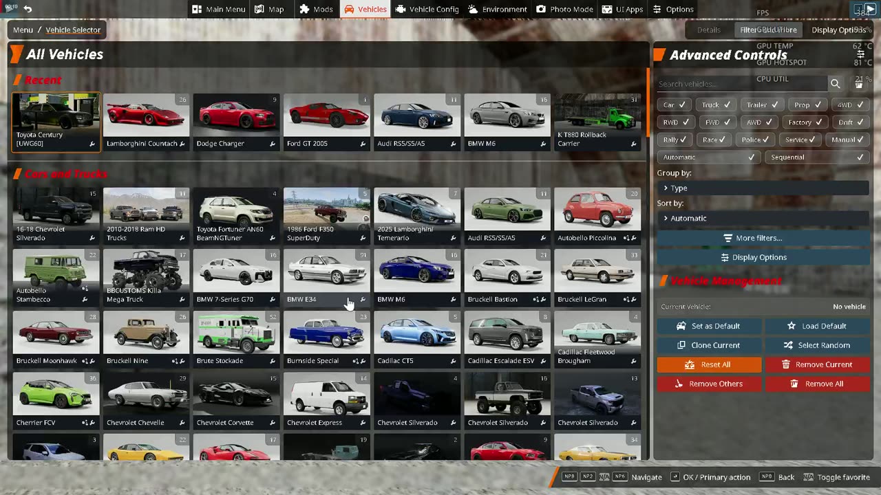Open the Map tab
This screenshot has width=881, height=495.
point(269,9)
